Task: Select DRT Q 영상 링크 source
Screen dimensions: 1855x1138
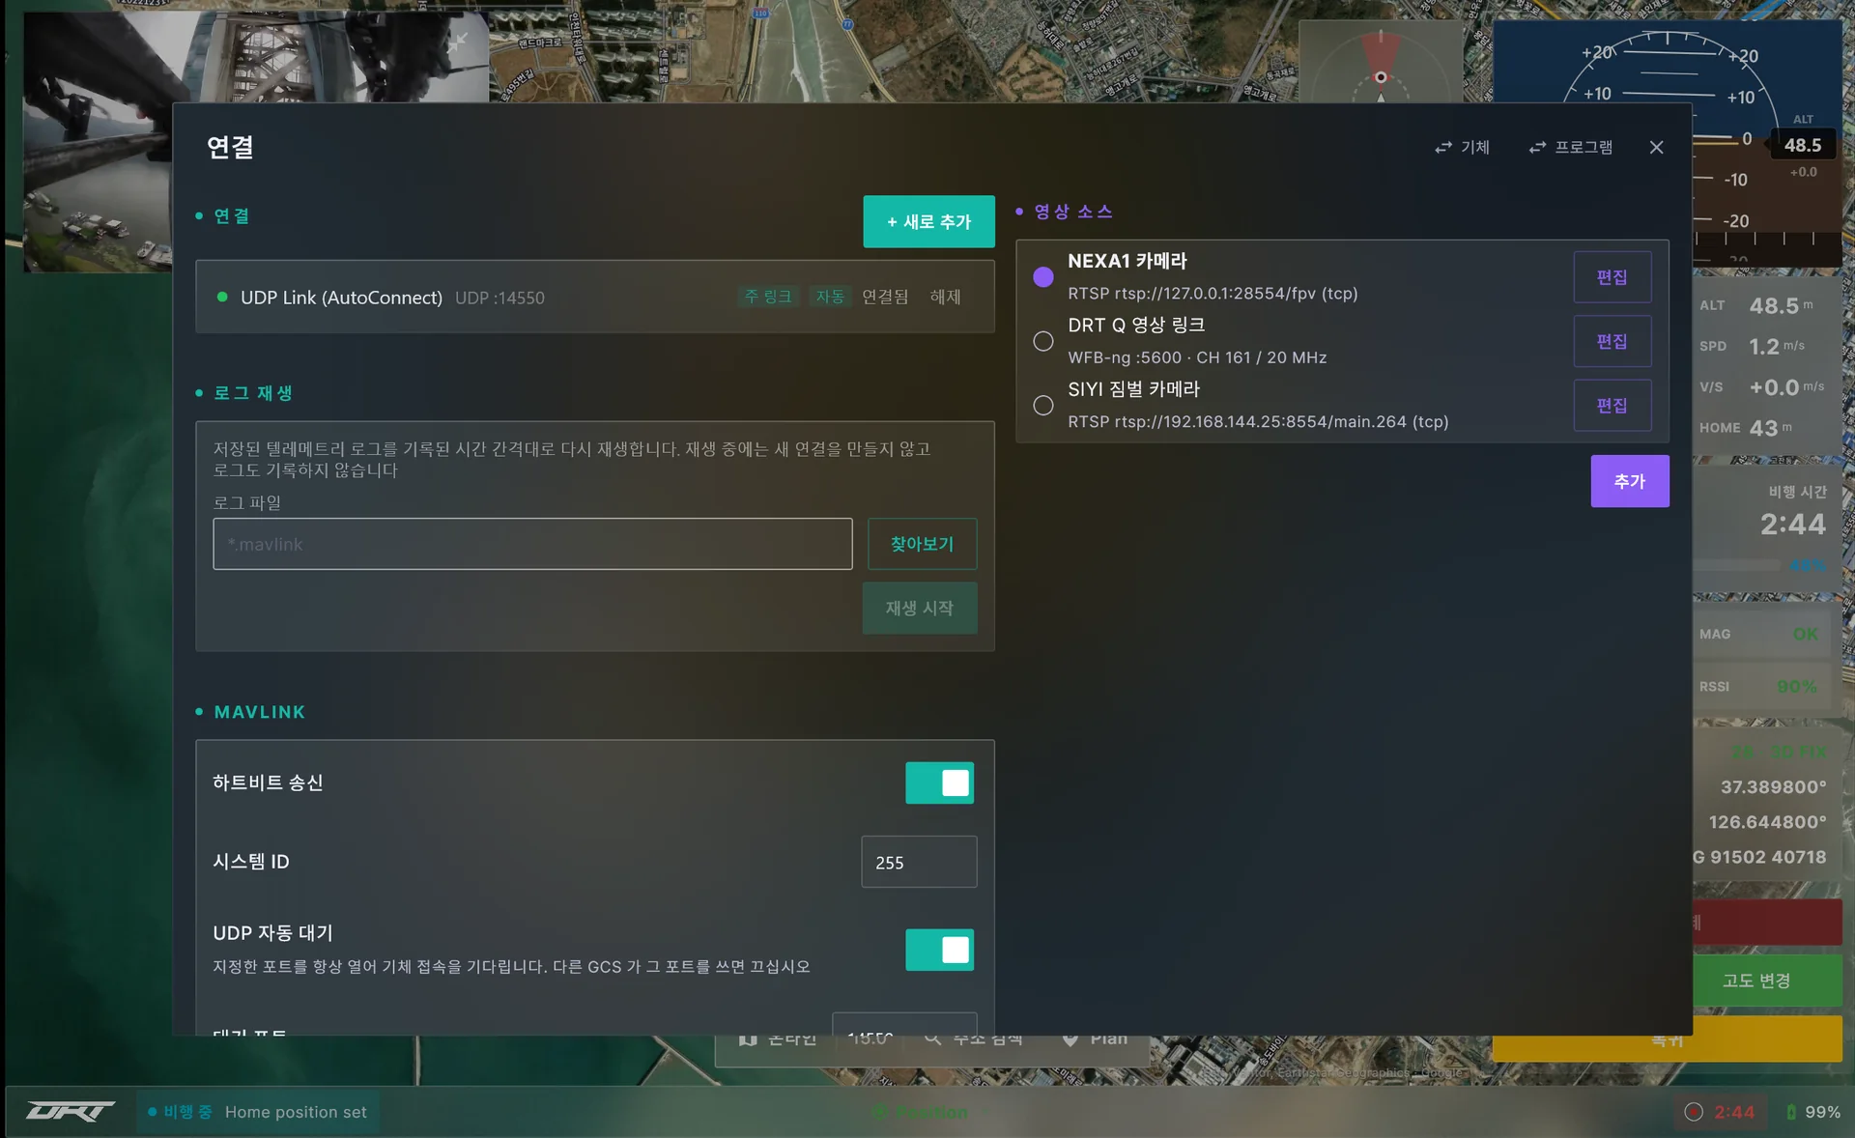Action: [x=1043, y=341]
